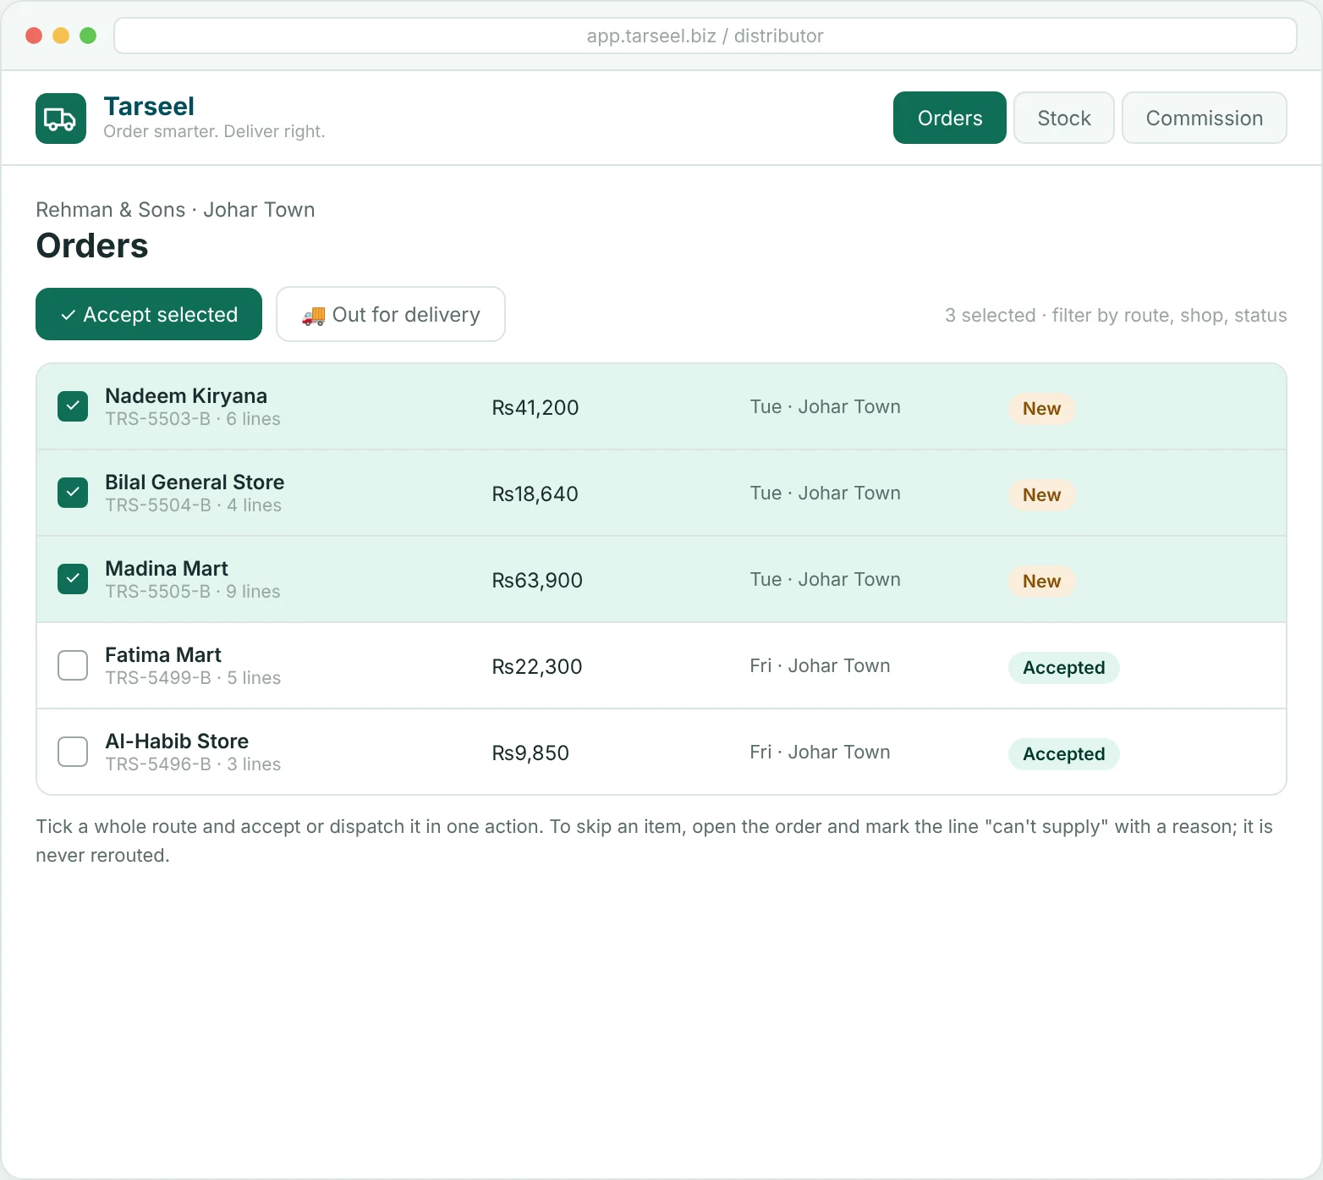Open the Nadeem Kiryana order name
1323x1180 pixels.
coord(186,396)
